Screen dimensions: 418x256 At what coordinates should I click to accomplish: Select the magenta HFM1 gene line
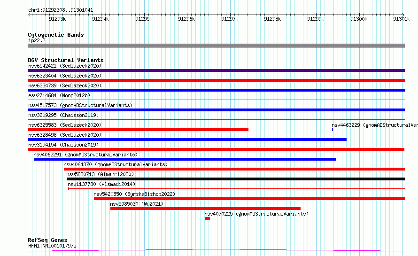(216, 250)
